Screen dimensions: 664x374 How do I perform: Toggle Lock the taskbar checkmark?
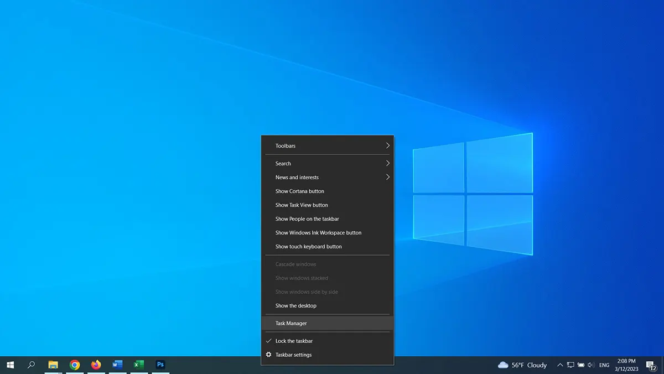point(328,341)
